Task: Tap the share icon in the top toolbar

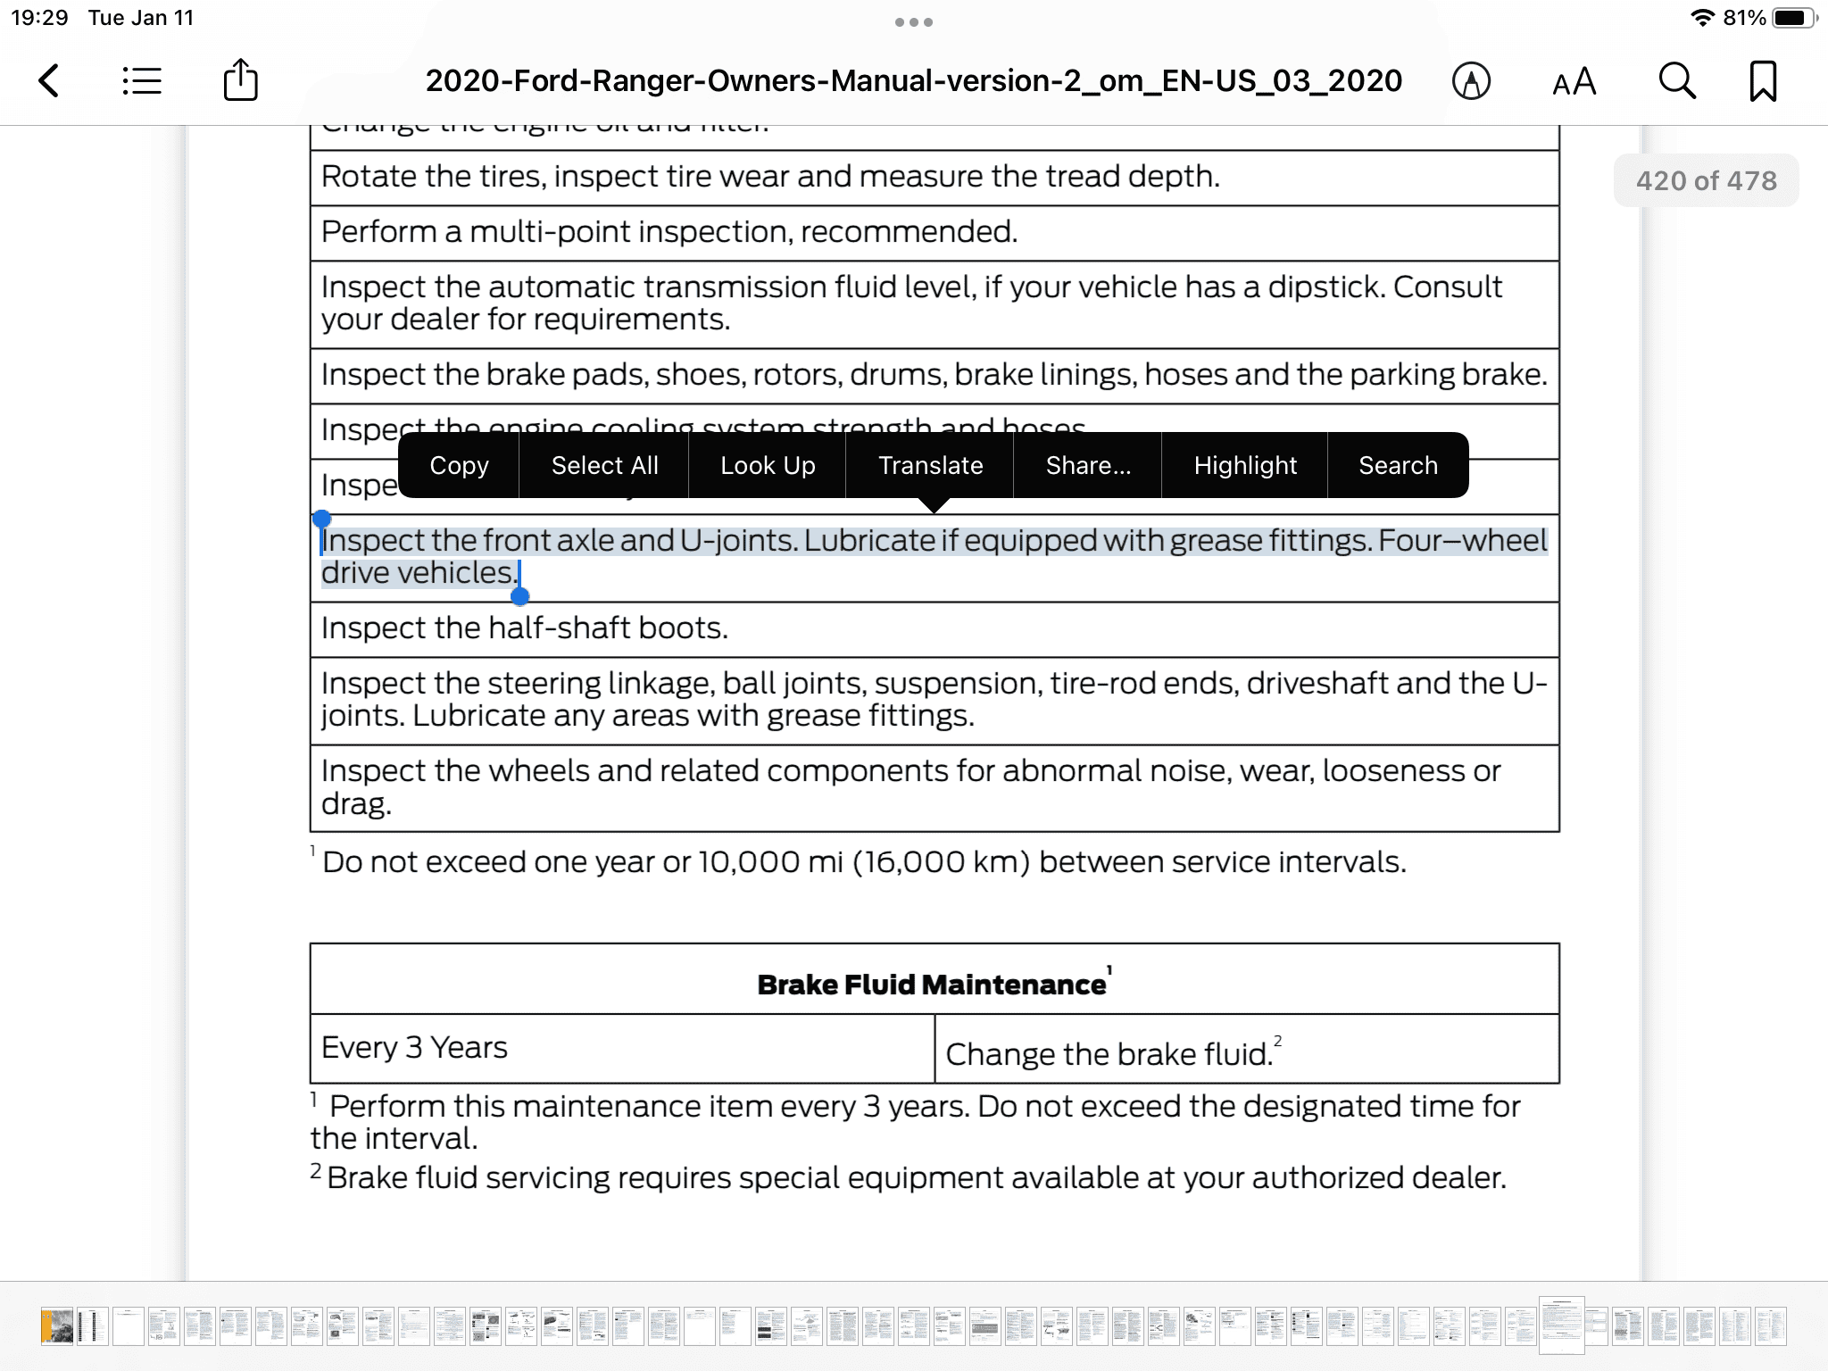Action: point(240,79)
